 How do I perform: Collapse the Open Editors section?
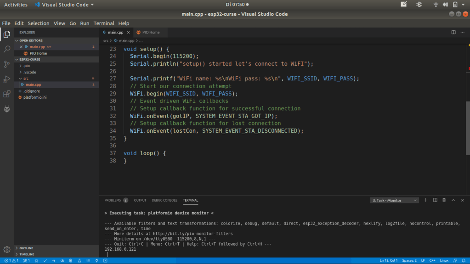pyautogui.click(x=31, y=40)
